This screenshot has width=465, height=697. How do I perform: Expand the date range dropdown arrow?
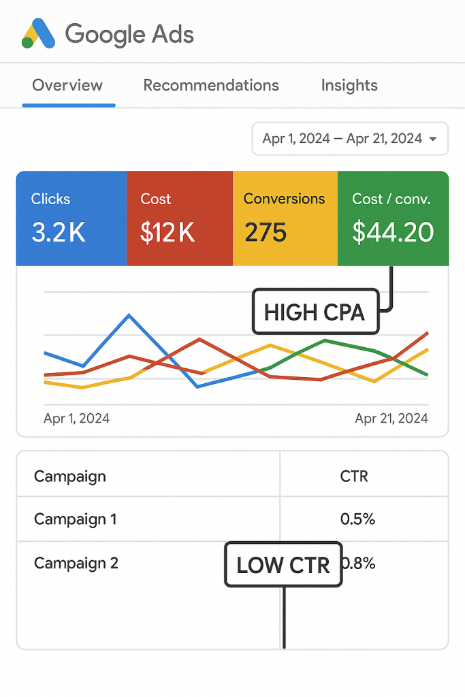(434, 139)
